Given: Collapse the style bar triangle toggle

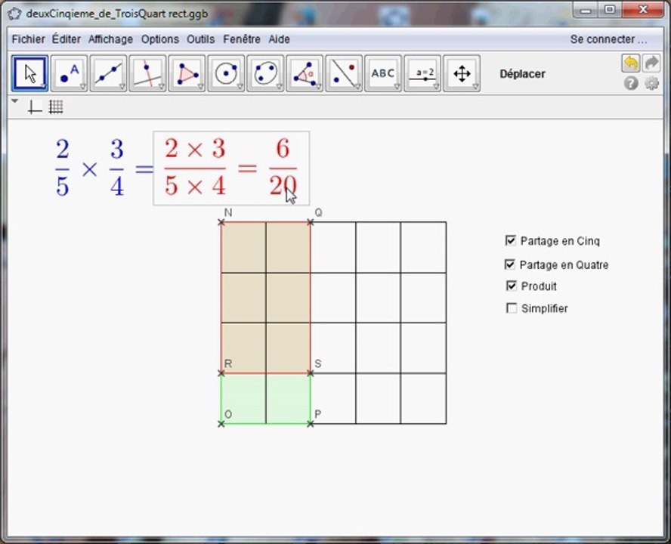Looking at the screenshot, I should coord(15,101).
